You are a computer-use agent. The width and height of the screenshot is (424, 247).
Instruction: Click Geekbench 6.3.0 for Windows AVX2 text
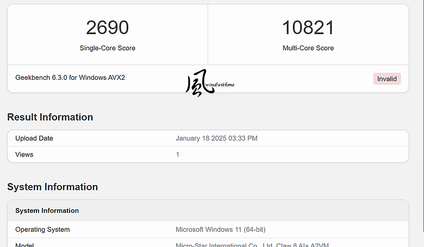70,78
